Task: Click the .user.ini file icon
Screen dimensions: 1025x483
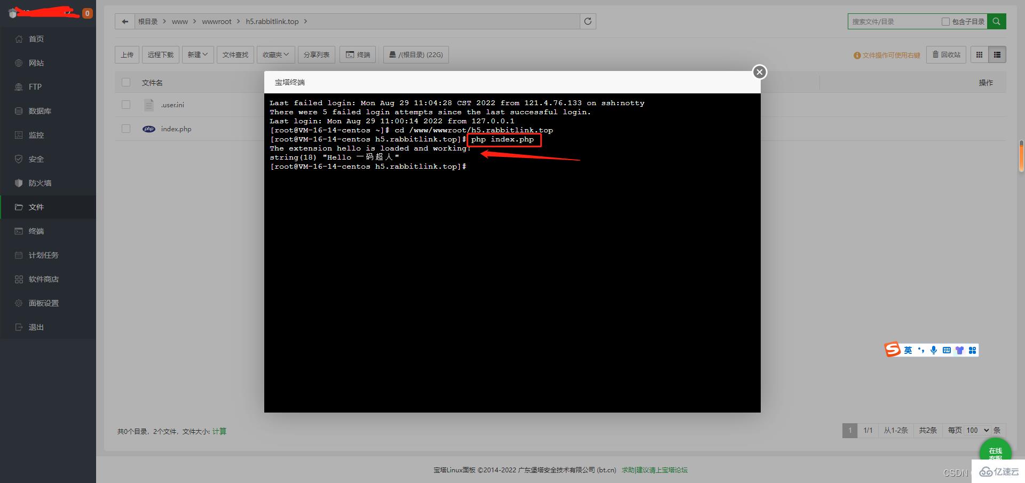Action: [149, 105]
